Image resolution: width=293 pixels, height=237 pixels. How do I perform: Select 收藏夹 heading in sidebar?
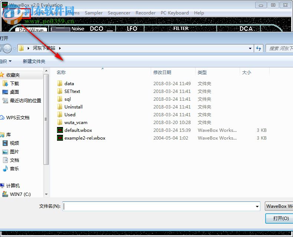click(x=13, y=75)
